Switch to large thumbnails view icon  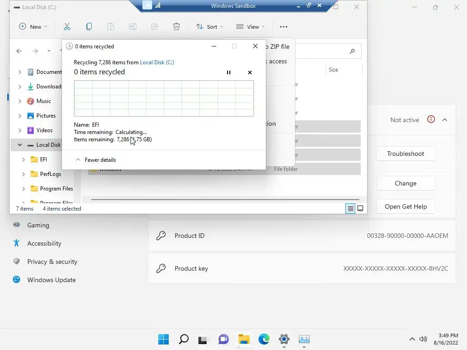coord(360,208)
